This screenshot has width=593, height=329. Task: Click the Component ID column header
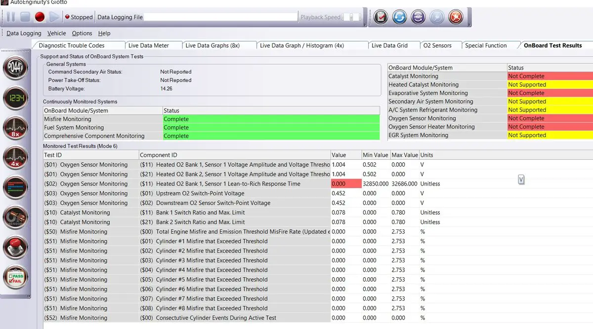(235, 155)
